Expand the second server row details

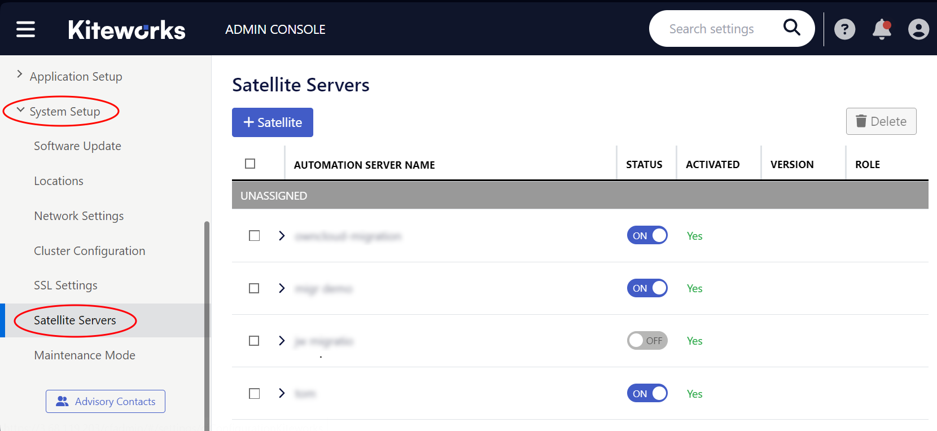[x=282, y=288]
